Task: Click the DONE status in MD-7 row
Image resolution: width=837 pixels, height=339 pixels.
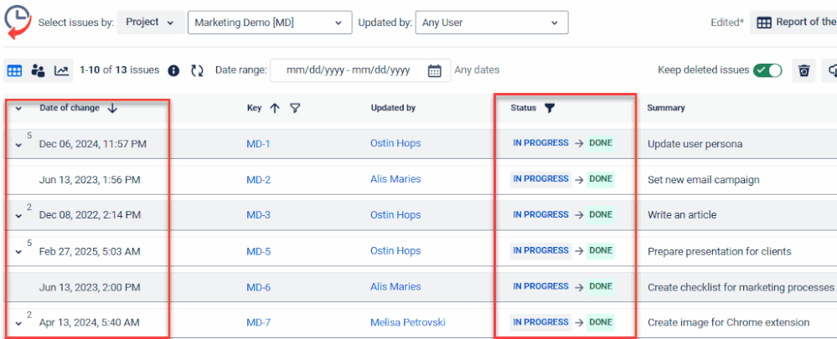Action: pos(601,322)
